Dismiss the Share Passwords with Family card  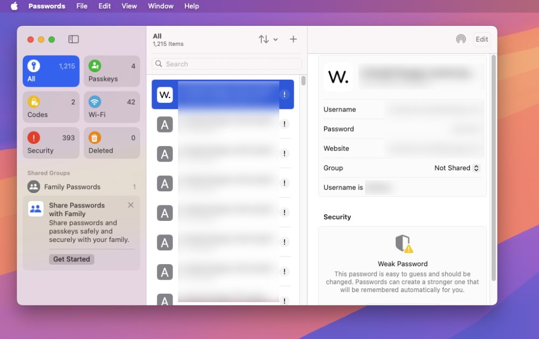tap(130, 205)
